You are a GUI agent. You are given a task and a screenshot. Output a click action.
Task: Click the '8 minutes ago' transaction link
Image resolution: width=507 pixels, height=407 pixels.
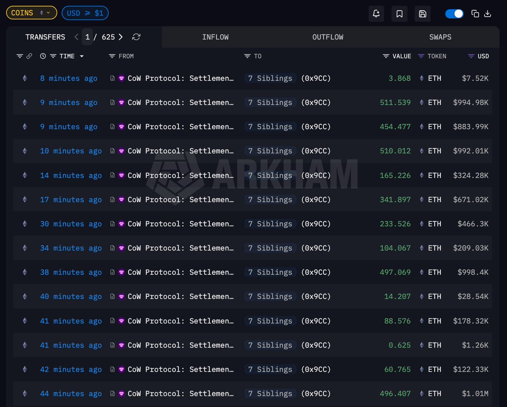(x=69, y=78)
